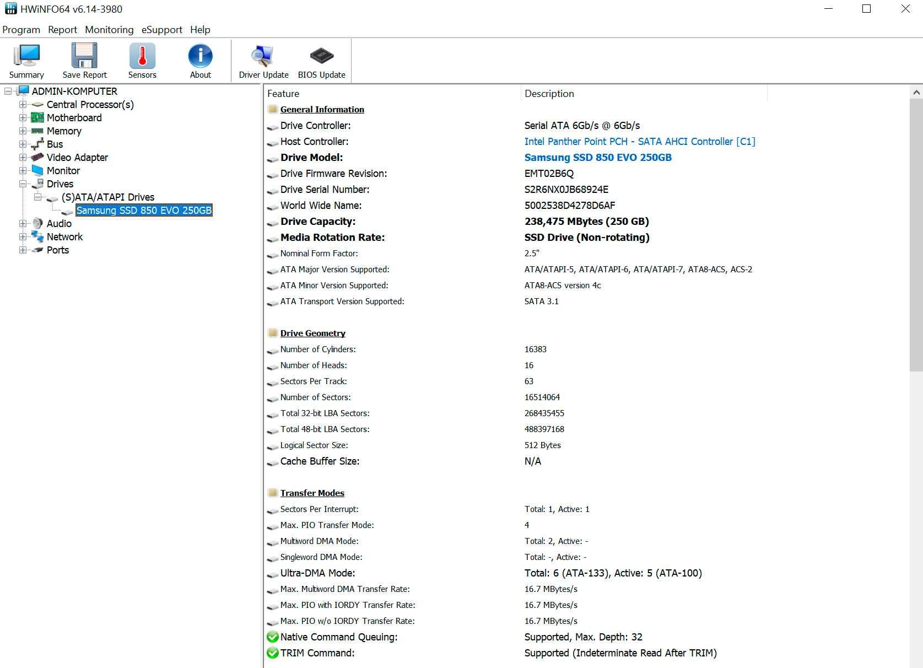This screenshot has width=923, height=668.
Task: Click the Memory module tree icon
Action: coord(37,131)
